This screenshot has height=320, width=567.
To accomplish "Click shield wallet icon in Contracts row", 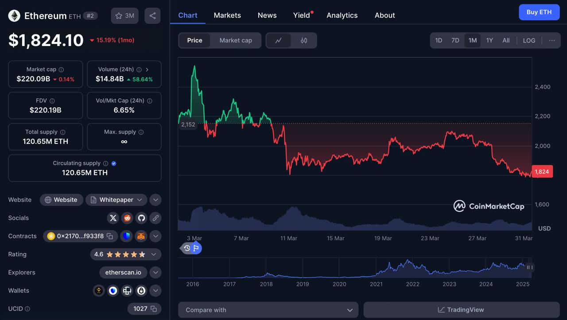I will pos(127,236).
